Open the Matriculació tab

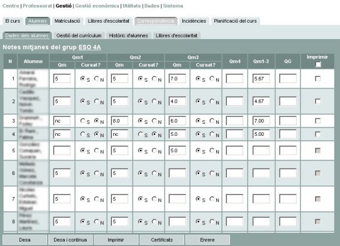pyautogui.click(x=67, y=21)
